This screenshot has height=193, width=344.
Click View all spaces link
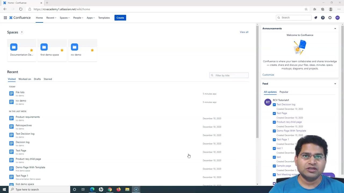click(244, 32)
